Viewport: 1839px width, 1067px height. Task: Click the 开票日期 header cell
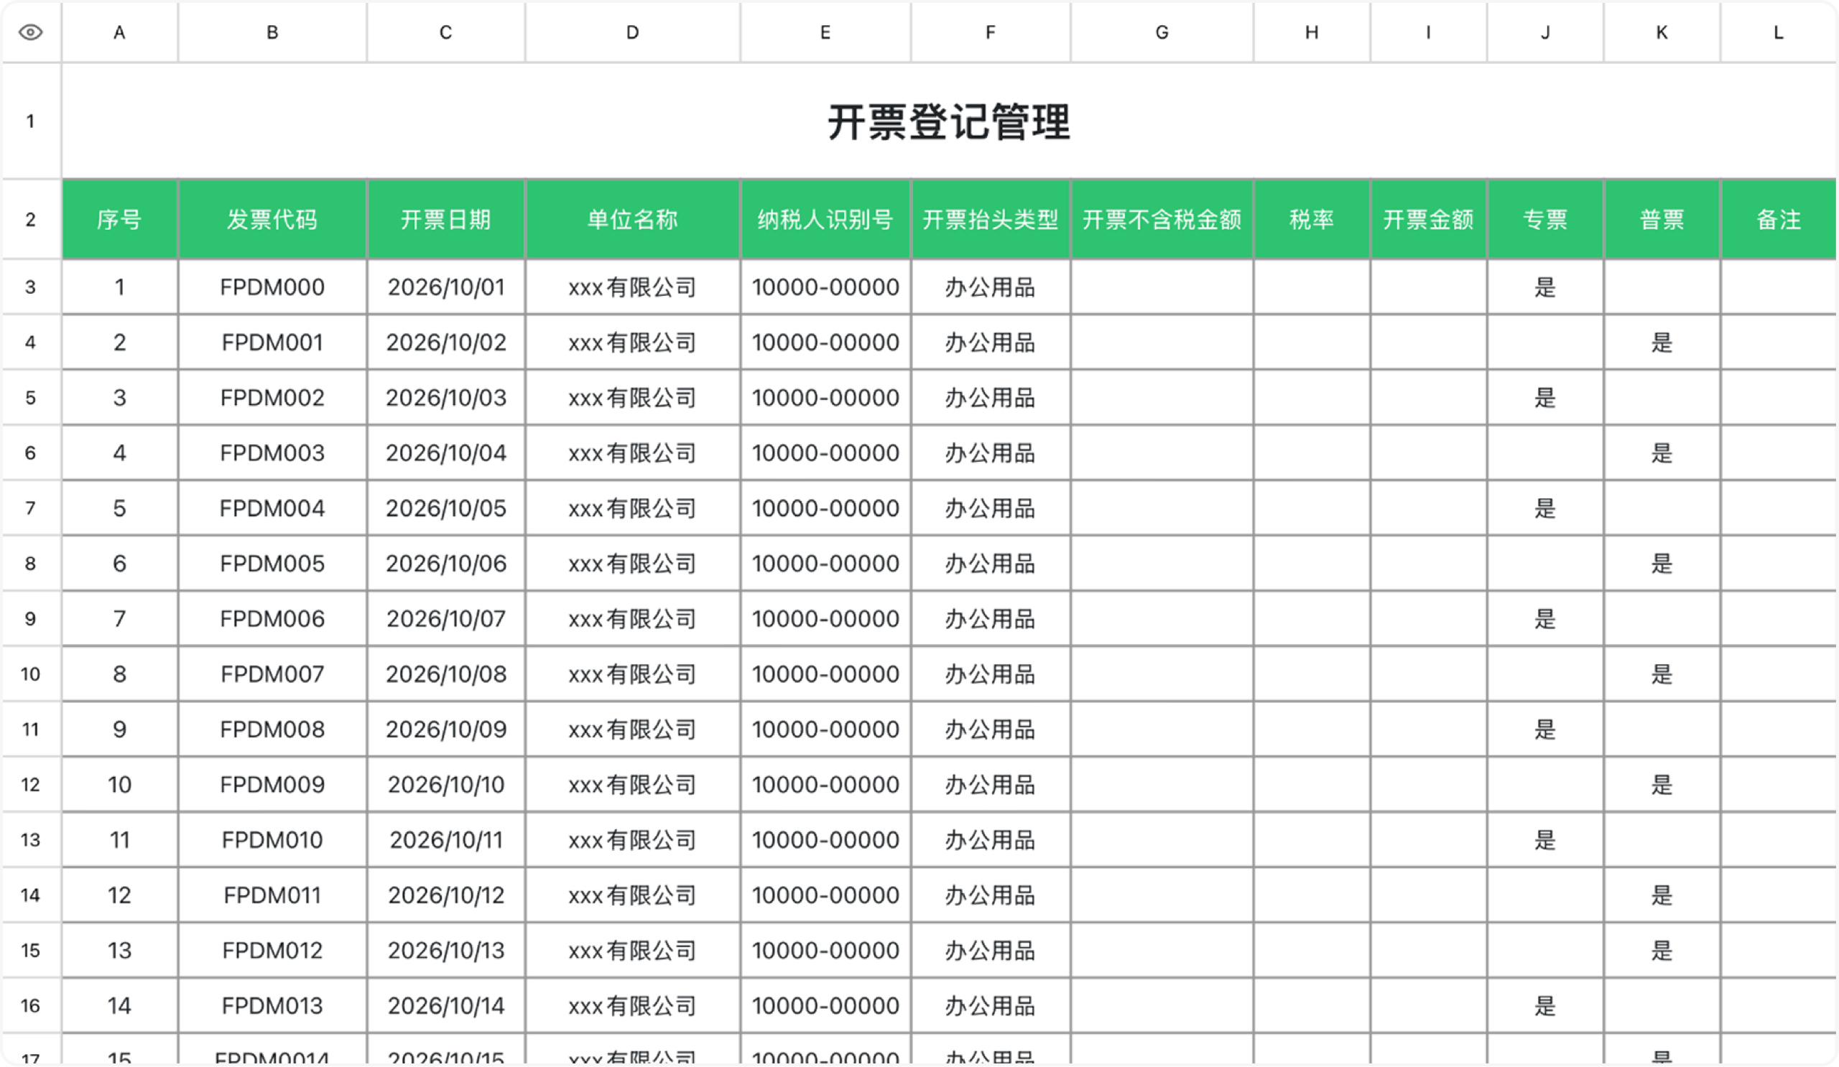[x=446, y=220]
